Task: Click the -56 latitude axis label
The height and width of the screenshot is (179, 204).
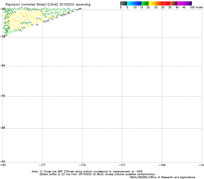Action: point(2,96)
